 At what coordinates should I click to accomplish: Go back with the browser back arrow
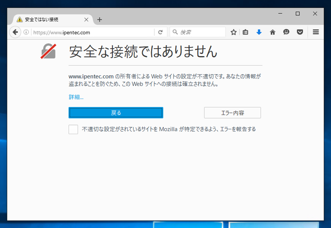[15, 32]
